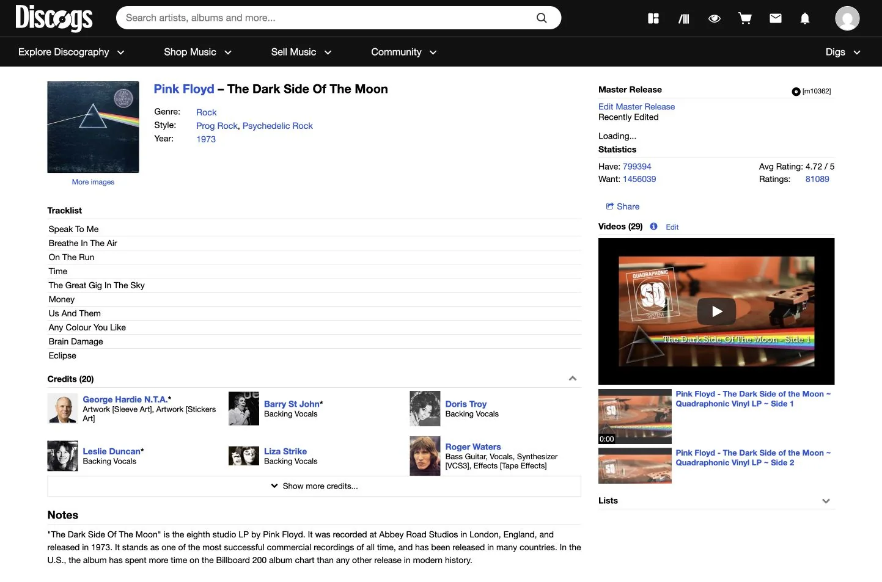The height and width of the screenshot is (582, 882).
Task: Open the Prog Rock style link
Action: pos(217,126)
